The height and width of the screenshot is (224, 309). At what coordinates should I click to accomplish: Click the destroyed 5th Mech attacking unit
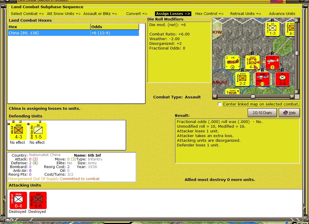(38, 200)
